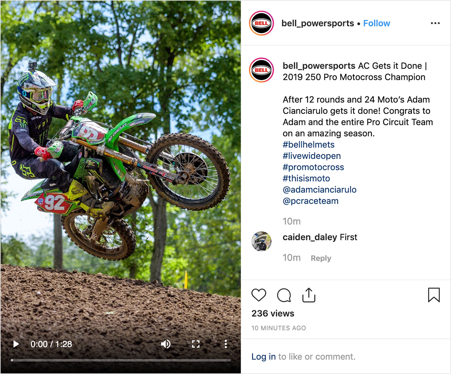Click Log in to comment

264,357
